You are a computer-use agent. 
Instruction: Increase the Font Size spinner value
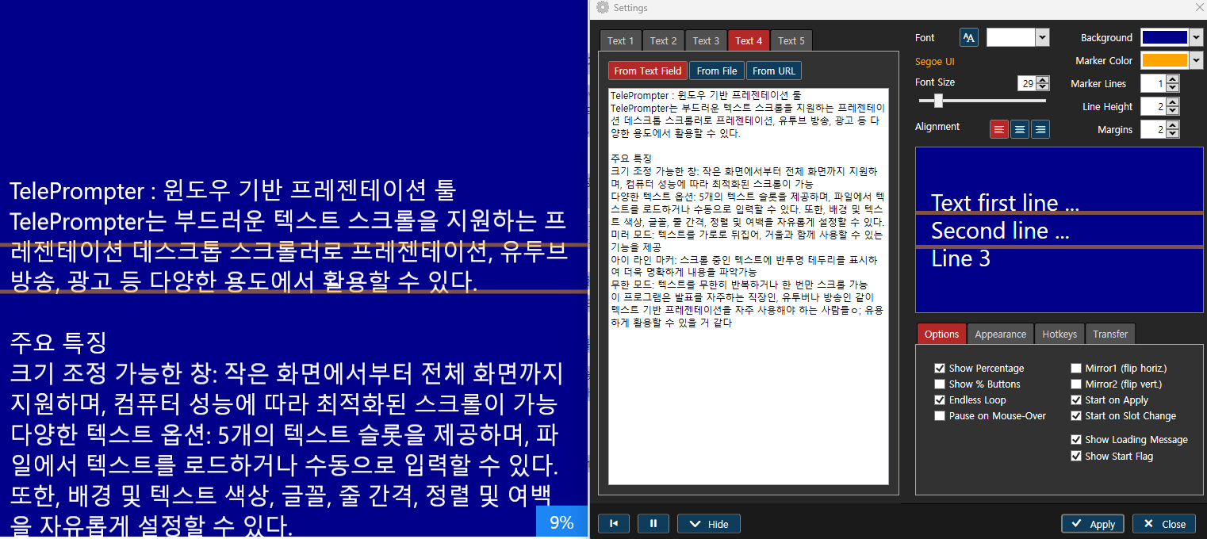(1043, 79)
